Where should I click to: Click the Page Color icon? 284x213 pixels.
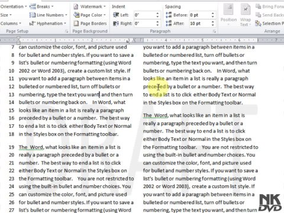point(76,15)
